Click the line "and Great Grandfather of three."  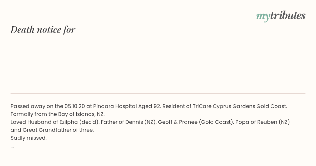click(x=52, y=130)
